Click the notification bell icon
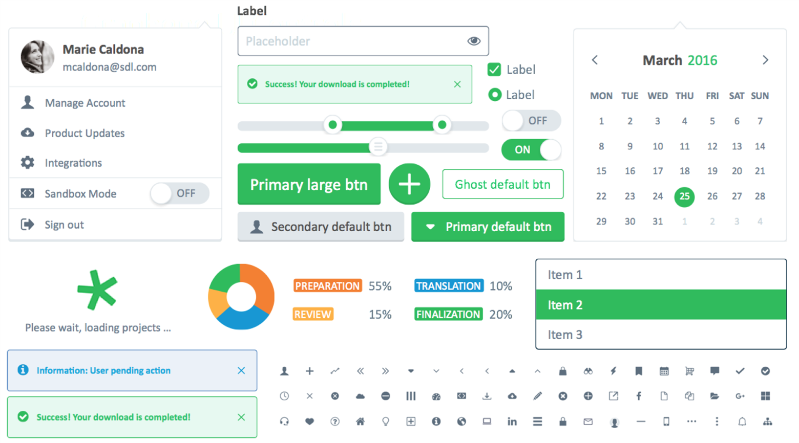This screenshot has height=443, width=799. pos(742,422)
